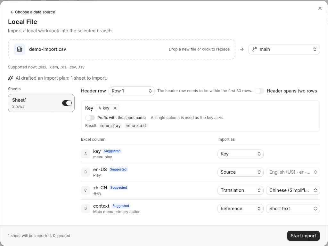Click the Local File heading
Screen dimensions: 328x246
coord(23,22)
